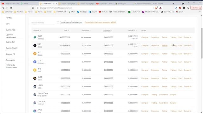Open the Noticias bookmarks folder
This screenshot has height=114, width=203.
point(29,12)
